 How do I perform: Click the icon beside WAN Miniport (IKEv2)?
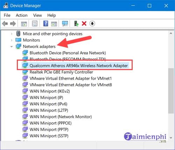(25, 91)
